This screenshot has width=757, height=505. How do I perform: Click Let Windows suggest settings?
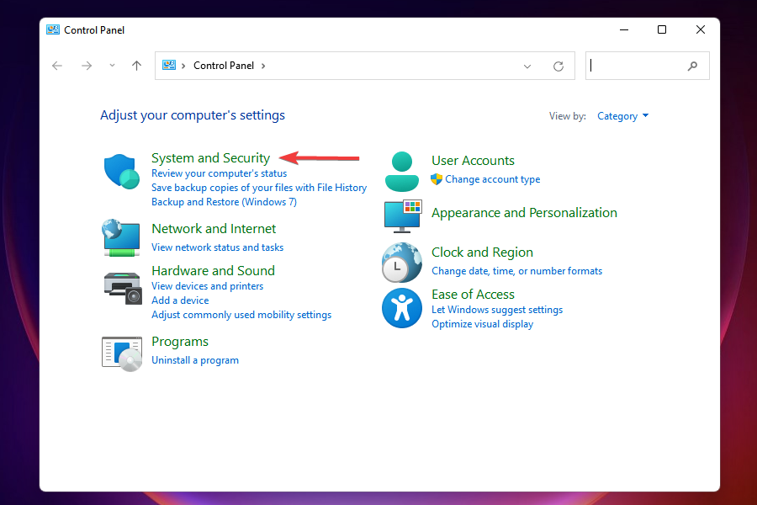click(x=497, y=310)
